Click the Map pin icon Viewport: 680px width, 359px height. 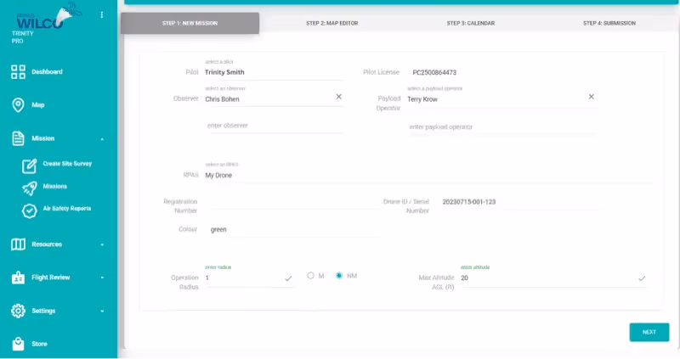[x=18, y=105]
